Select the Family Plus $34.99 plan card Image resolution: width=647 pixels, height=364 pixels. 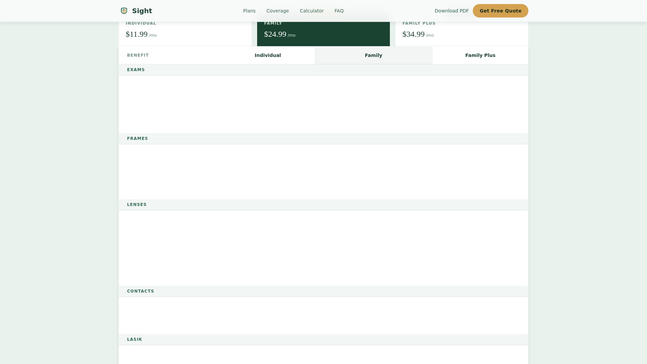pos(461,34)
